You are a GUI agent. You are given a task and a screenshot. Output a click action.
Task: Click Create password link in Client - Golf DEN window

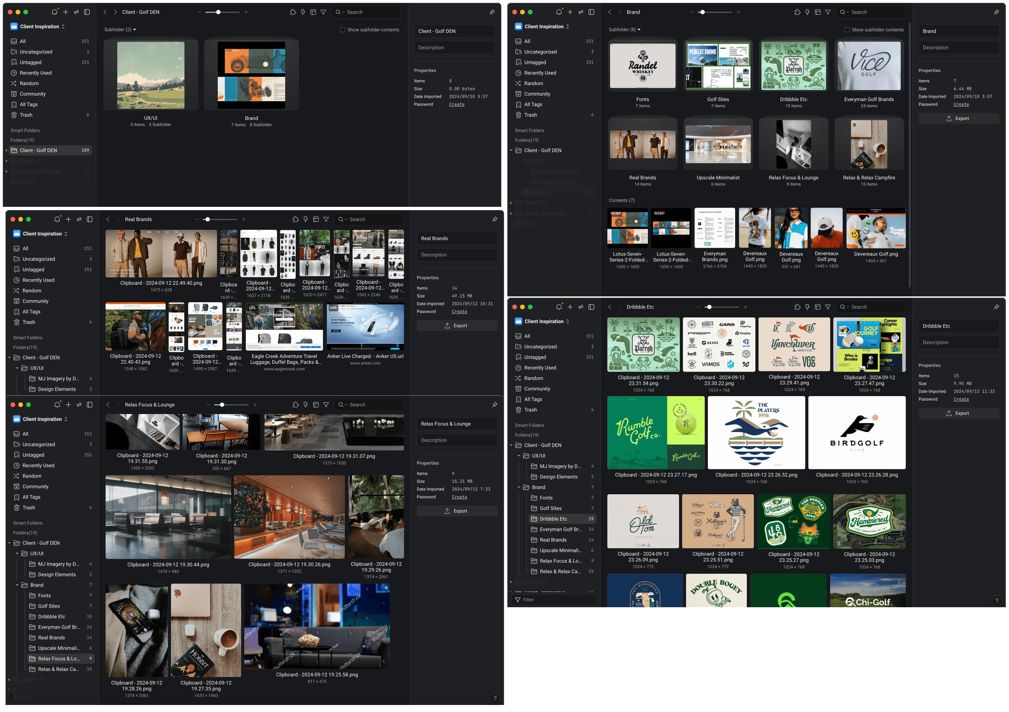[x=457, y=105]
